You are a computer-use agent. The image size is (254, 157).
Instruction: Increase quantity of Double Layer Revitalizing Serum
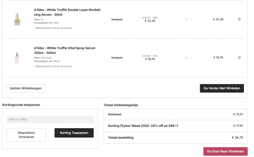191,19
